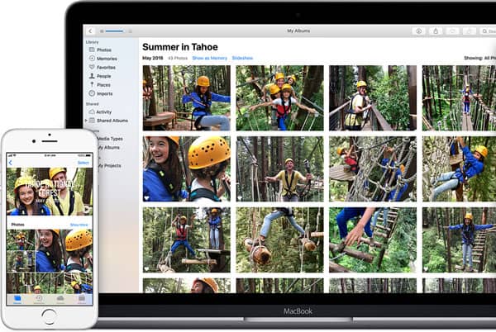Tap Show More on the iPhone
Image resolution: width=496 pixels, height=332 pixels.
click(79, 225)
